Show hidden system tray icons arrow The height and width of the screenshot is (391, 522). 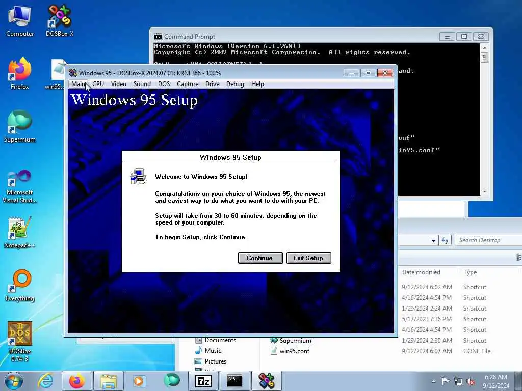433,382
